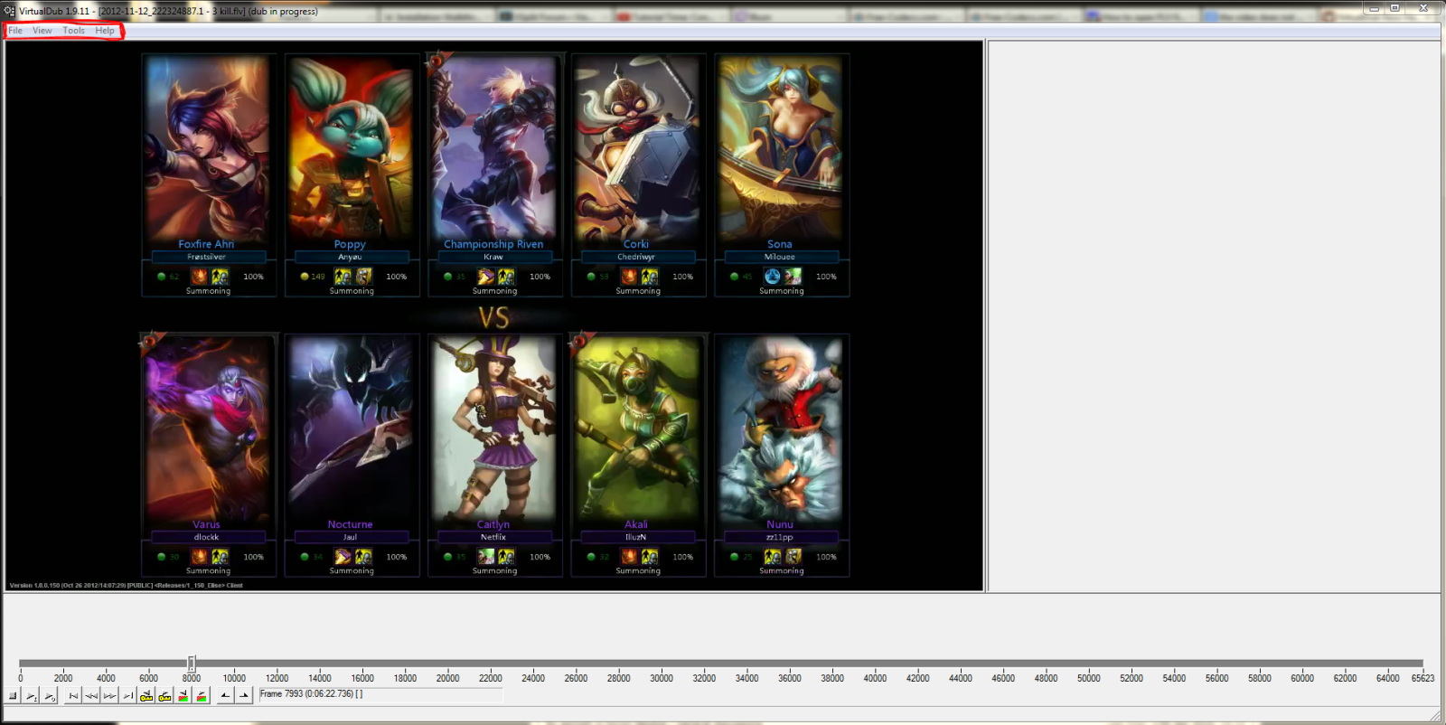Click the 65623 end frame label
The image size is (1446, 725).
pos(1423,678)
